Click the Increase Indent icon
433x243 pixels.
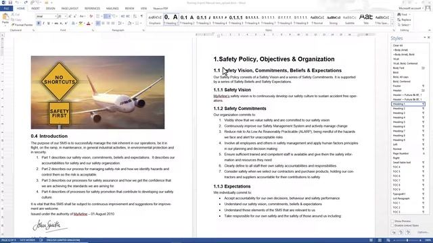click(x=128, y=16)
